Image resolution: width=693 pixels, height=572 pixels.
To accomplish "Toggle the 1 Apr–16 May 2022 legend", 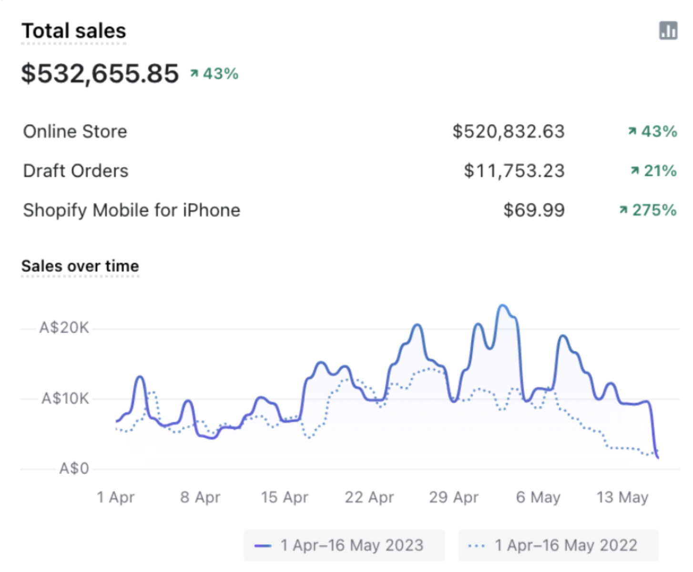I will (x=558, y=545).
